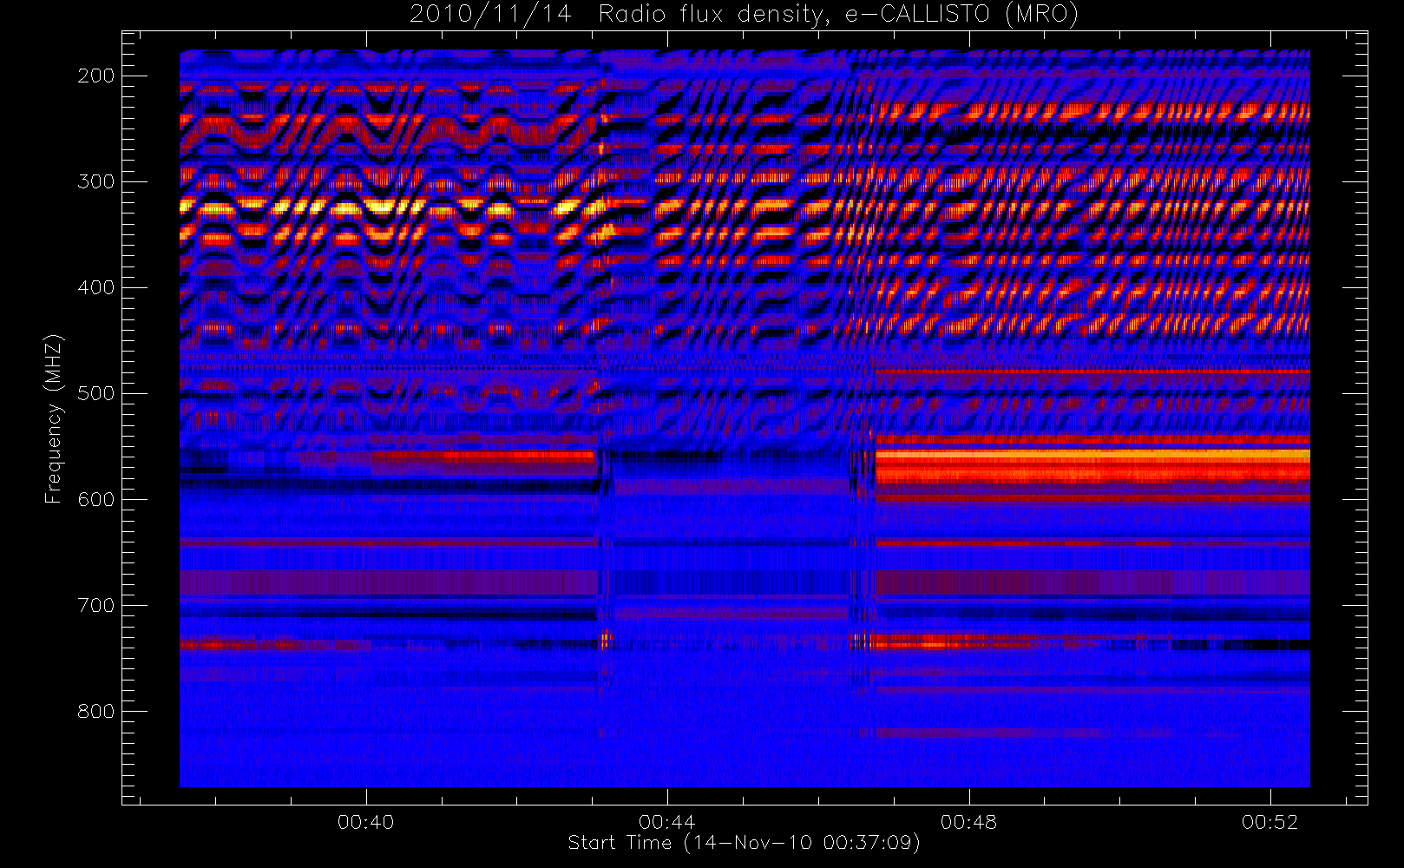Image resolution: width=1404 pixels, height=868 pixels.
Task: Select the 700 frequency tick label
Action: click(x=96, y=605)
